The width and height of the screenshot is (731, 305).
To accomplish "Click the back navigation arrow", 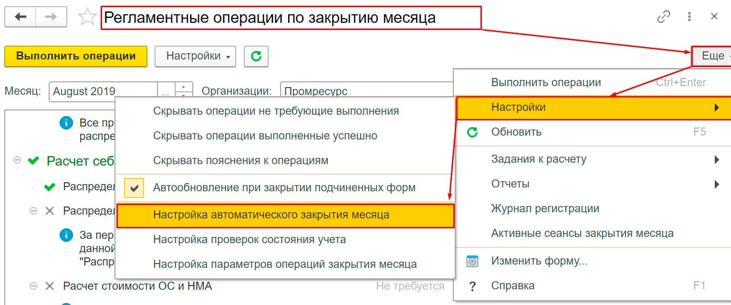I will point(20,17).
